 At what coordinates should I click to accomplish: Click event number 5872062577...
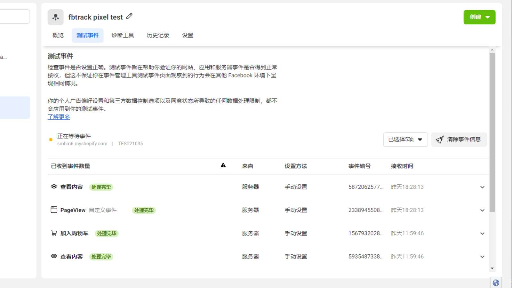coord(366,187)
